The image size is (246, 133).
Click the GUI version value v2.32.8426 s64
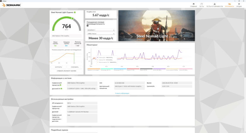pos(129,83)
